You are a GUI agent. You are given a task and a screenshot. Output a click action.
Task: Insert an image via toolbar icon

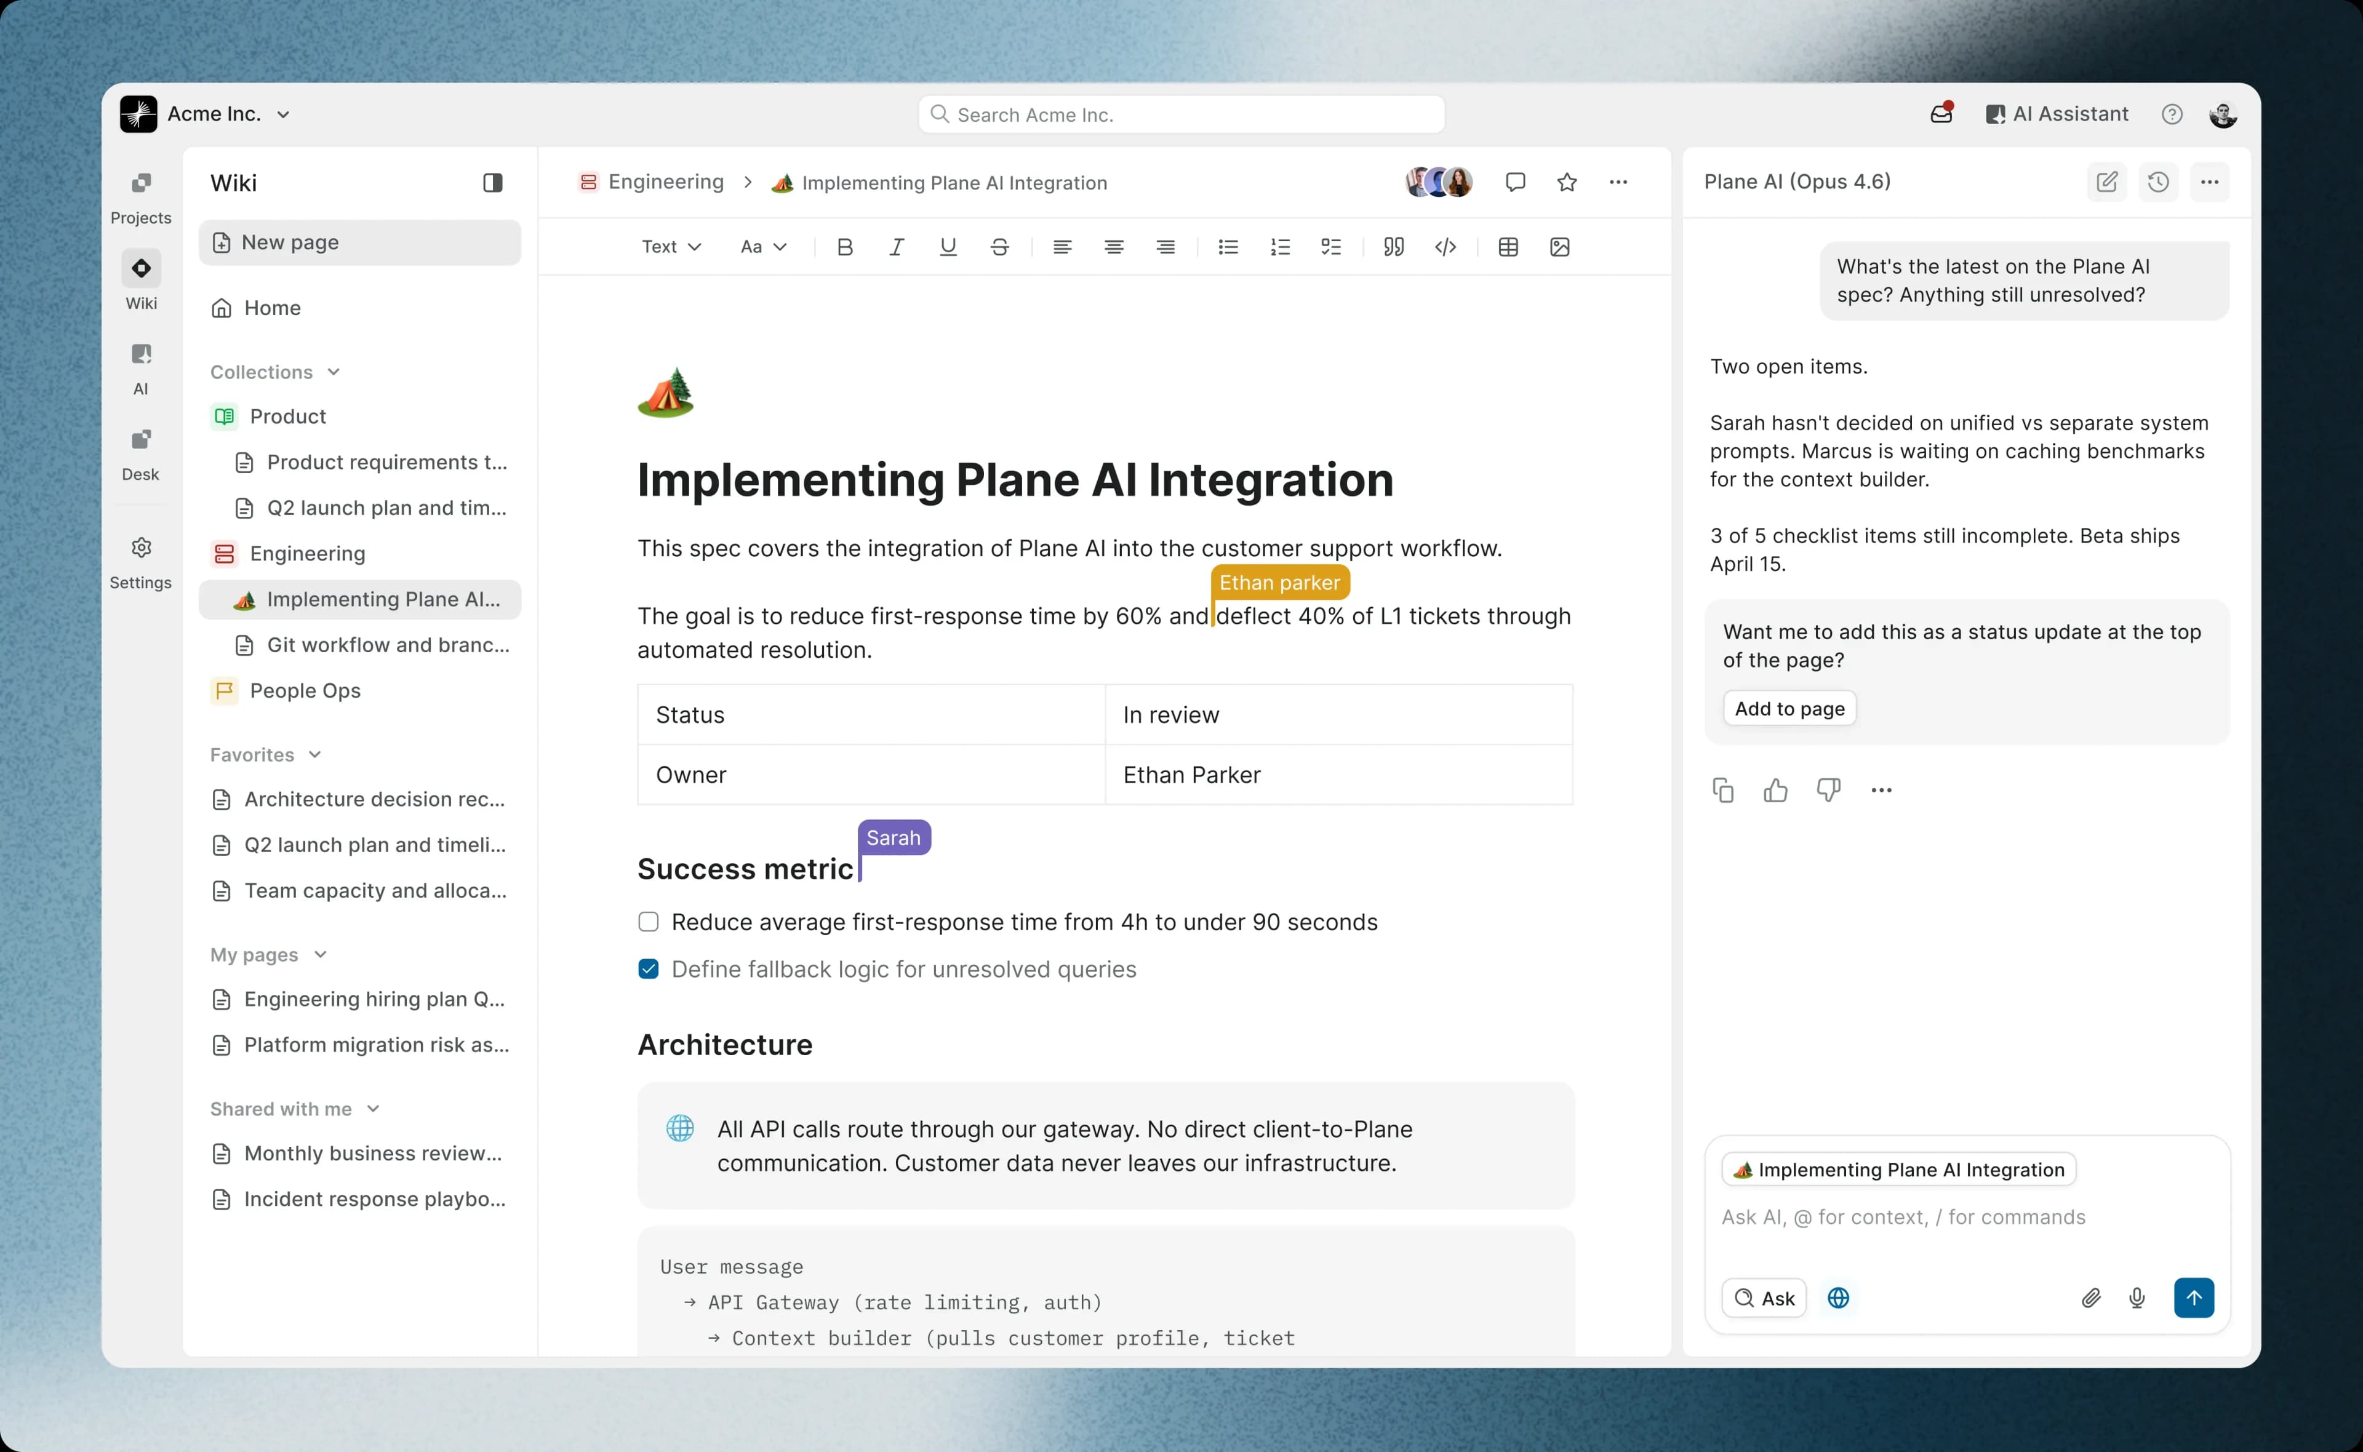[x=1559, y=247]
